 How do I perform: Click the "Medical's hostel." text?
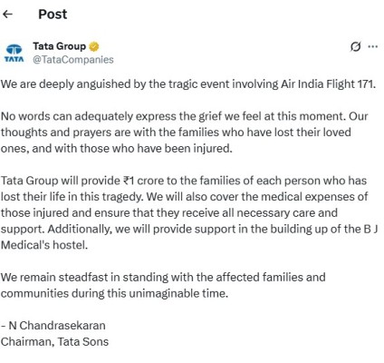[x=44, y=245]
